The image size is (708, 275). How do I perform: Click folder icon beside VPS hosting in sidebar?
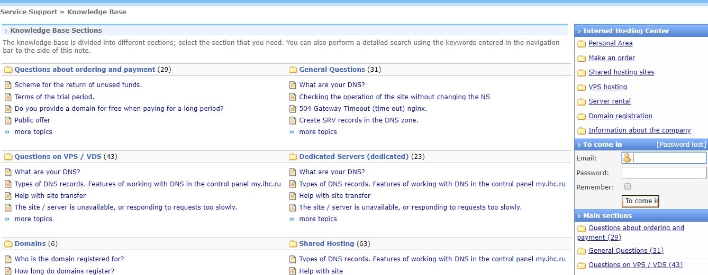click(x=582, y=88)
